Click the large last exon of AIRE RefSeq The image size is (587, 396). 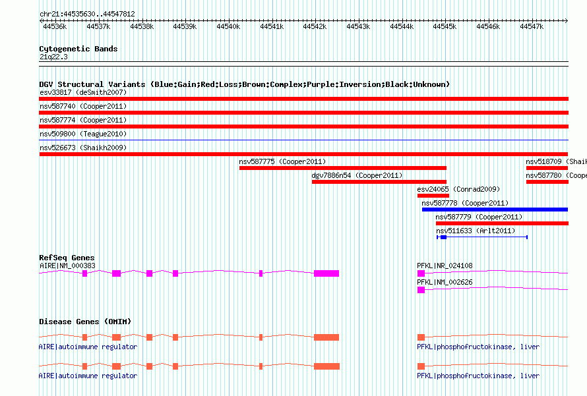pos(326,273)
